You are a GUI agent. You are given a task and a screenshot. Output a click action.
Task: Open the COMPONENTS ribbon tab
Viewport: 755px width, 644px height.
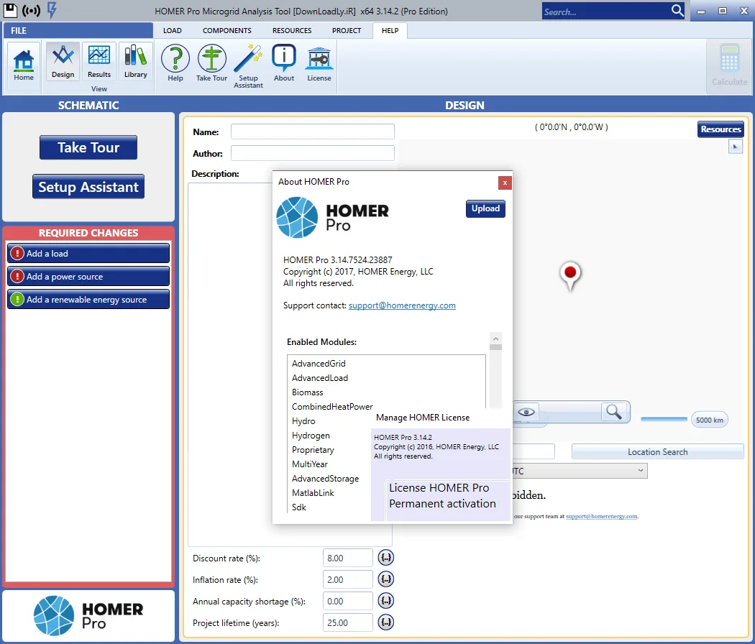tap(226, 30)
